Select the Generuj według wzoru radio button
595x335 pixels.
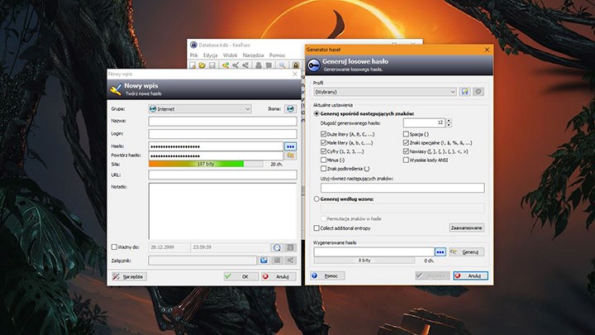[317, 199]
